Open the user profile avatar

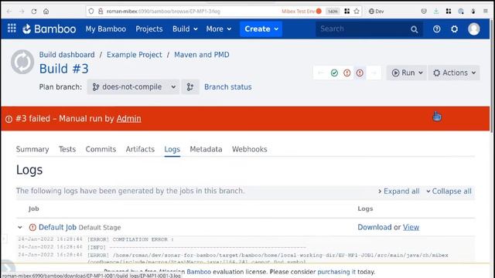pyautogui.click(x=474, y=29)
